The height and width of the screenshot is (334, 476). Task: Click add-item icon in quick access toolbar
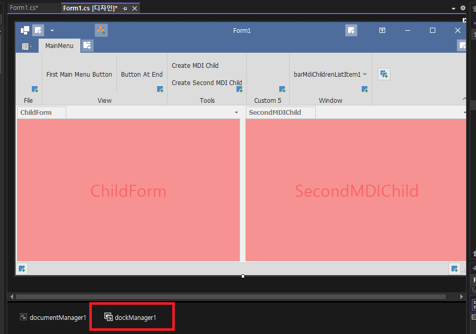click(x=38, y=30)
